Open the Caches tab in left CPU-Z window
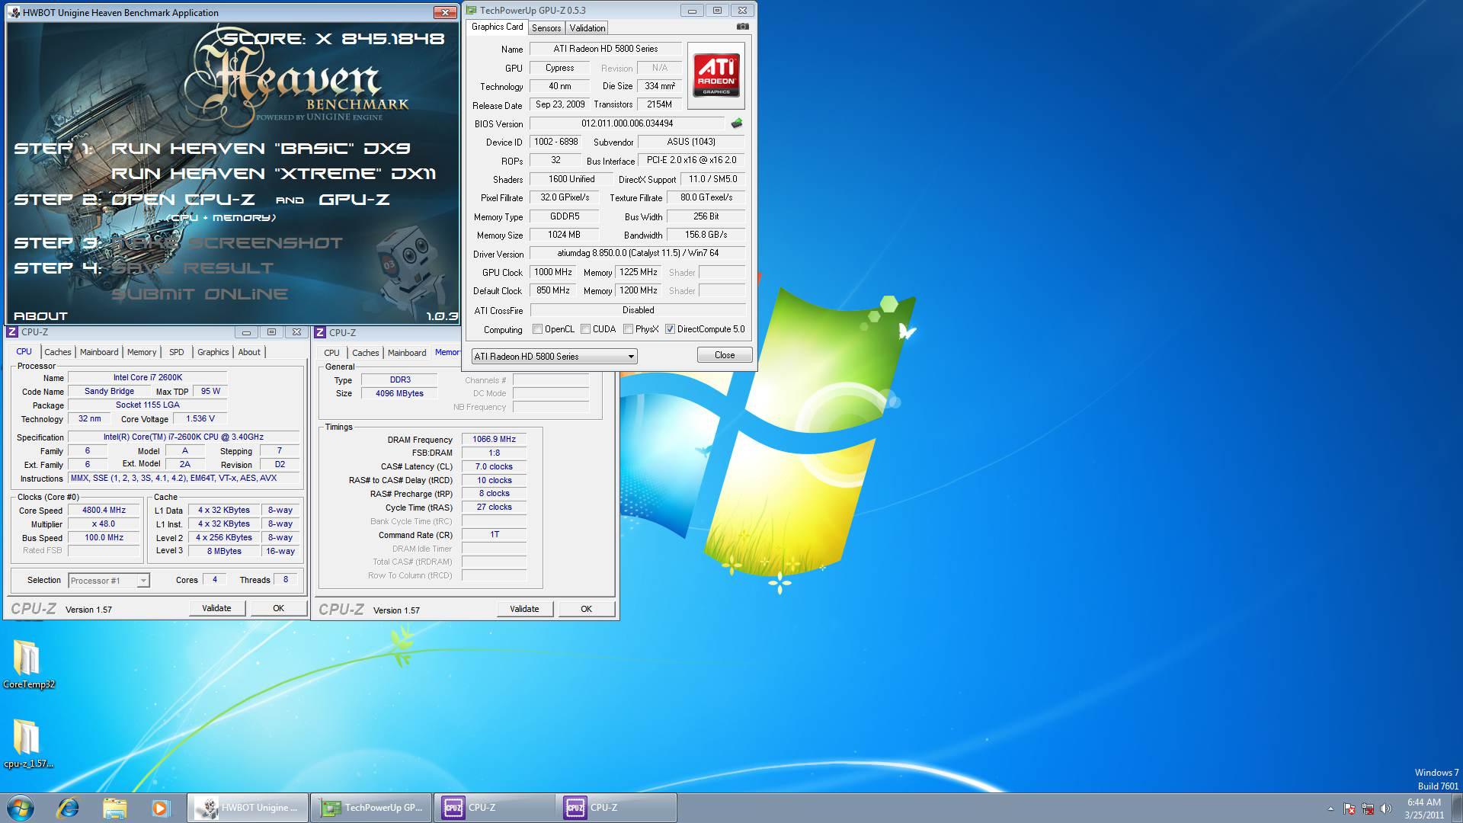Image resolution: width=1463 pixels, height=823 pixels. 57,352
